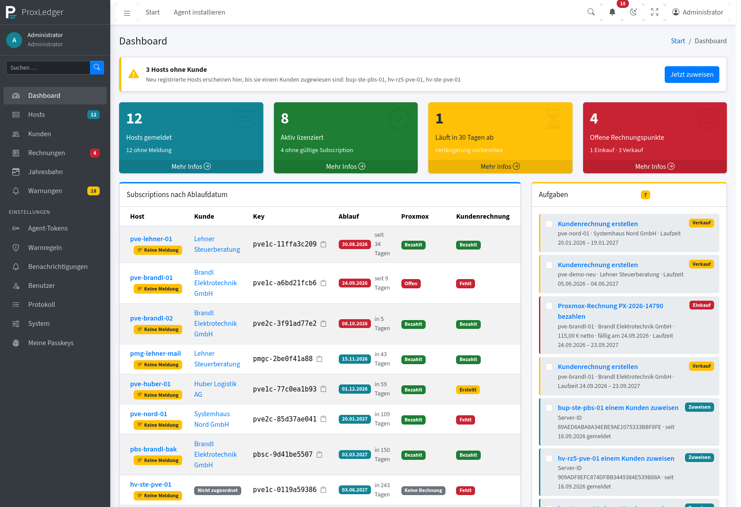Click the Zuweisen badge for bup-ste-pbs-01
Image resolution: width=741 pixels, height=507 pixels.
click(699, 407)
